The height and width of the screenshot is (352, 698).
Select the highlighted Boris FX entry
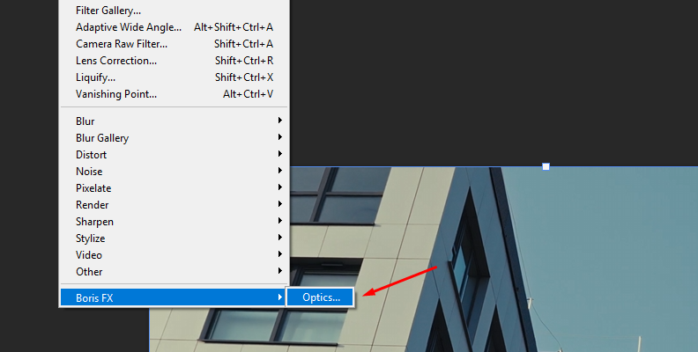click(x=174, y=297)
